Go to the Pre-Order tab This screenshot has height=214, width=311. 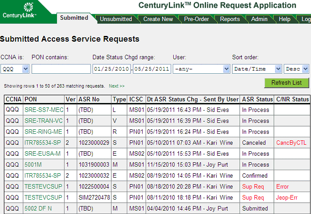coord(196,19)
